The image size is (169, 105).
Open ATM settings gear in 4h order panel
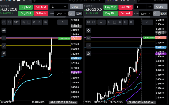(156, 14)
